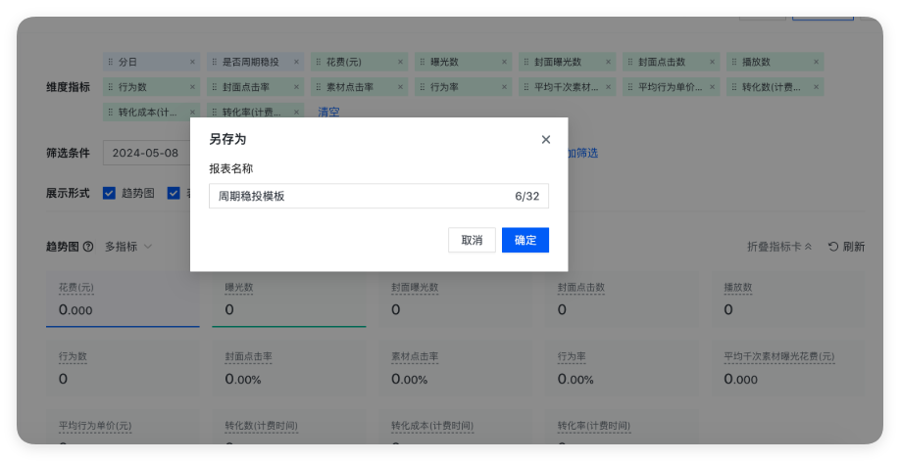Select the 花费(元) indicator card
This screenshot has width=900, height=461.
tap(123, 300)
